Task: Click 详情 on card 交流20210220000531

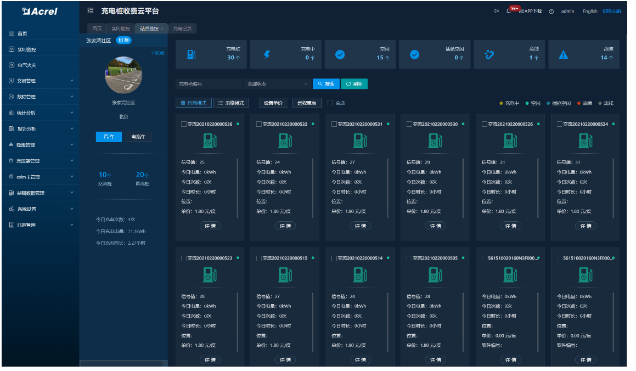Action: [360, 226]
